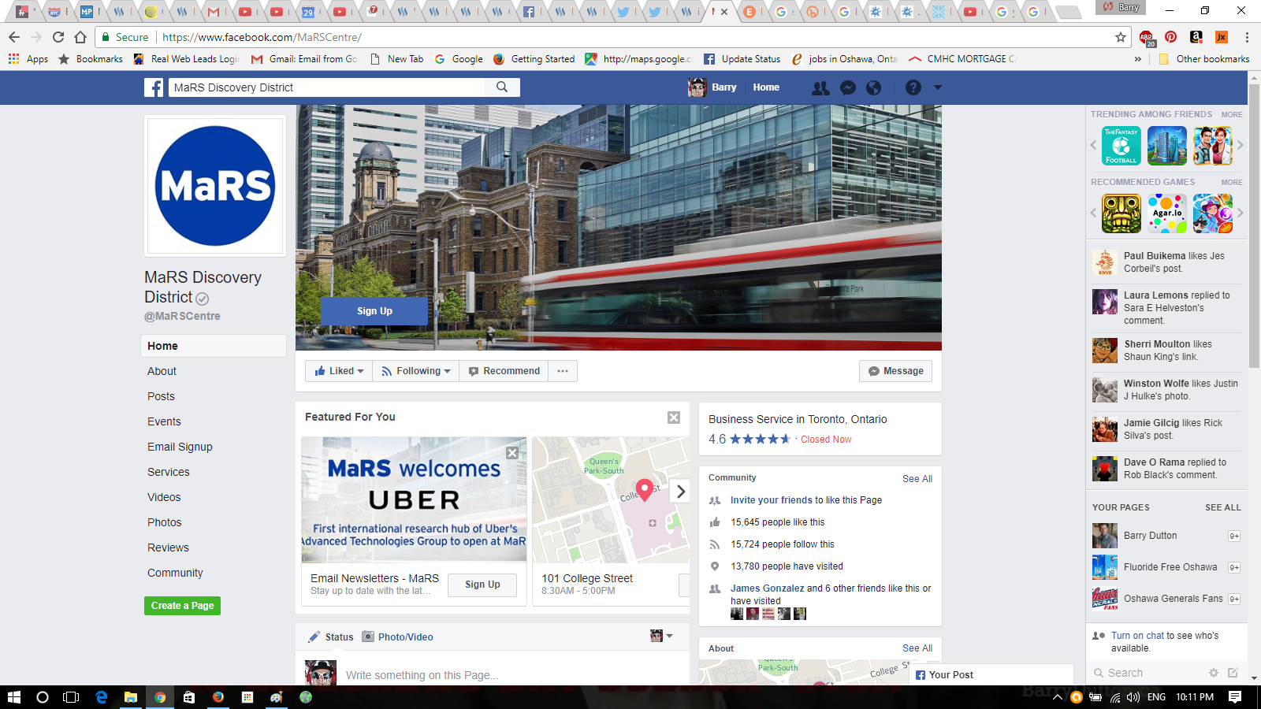
Task: Bookmark this page star icon
Action: [1120, 37]
